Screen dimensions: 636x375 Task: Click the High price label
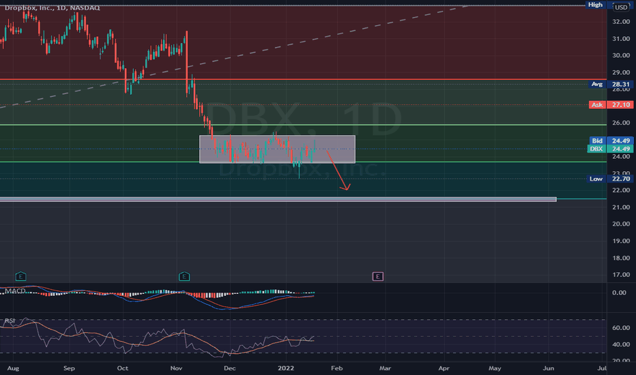tap(595, 5)
